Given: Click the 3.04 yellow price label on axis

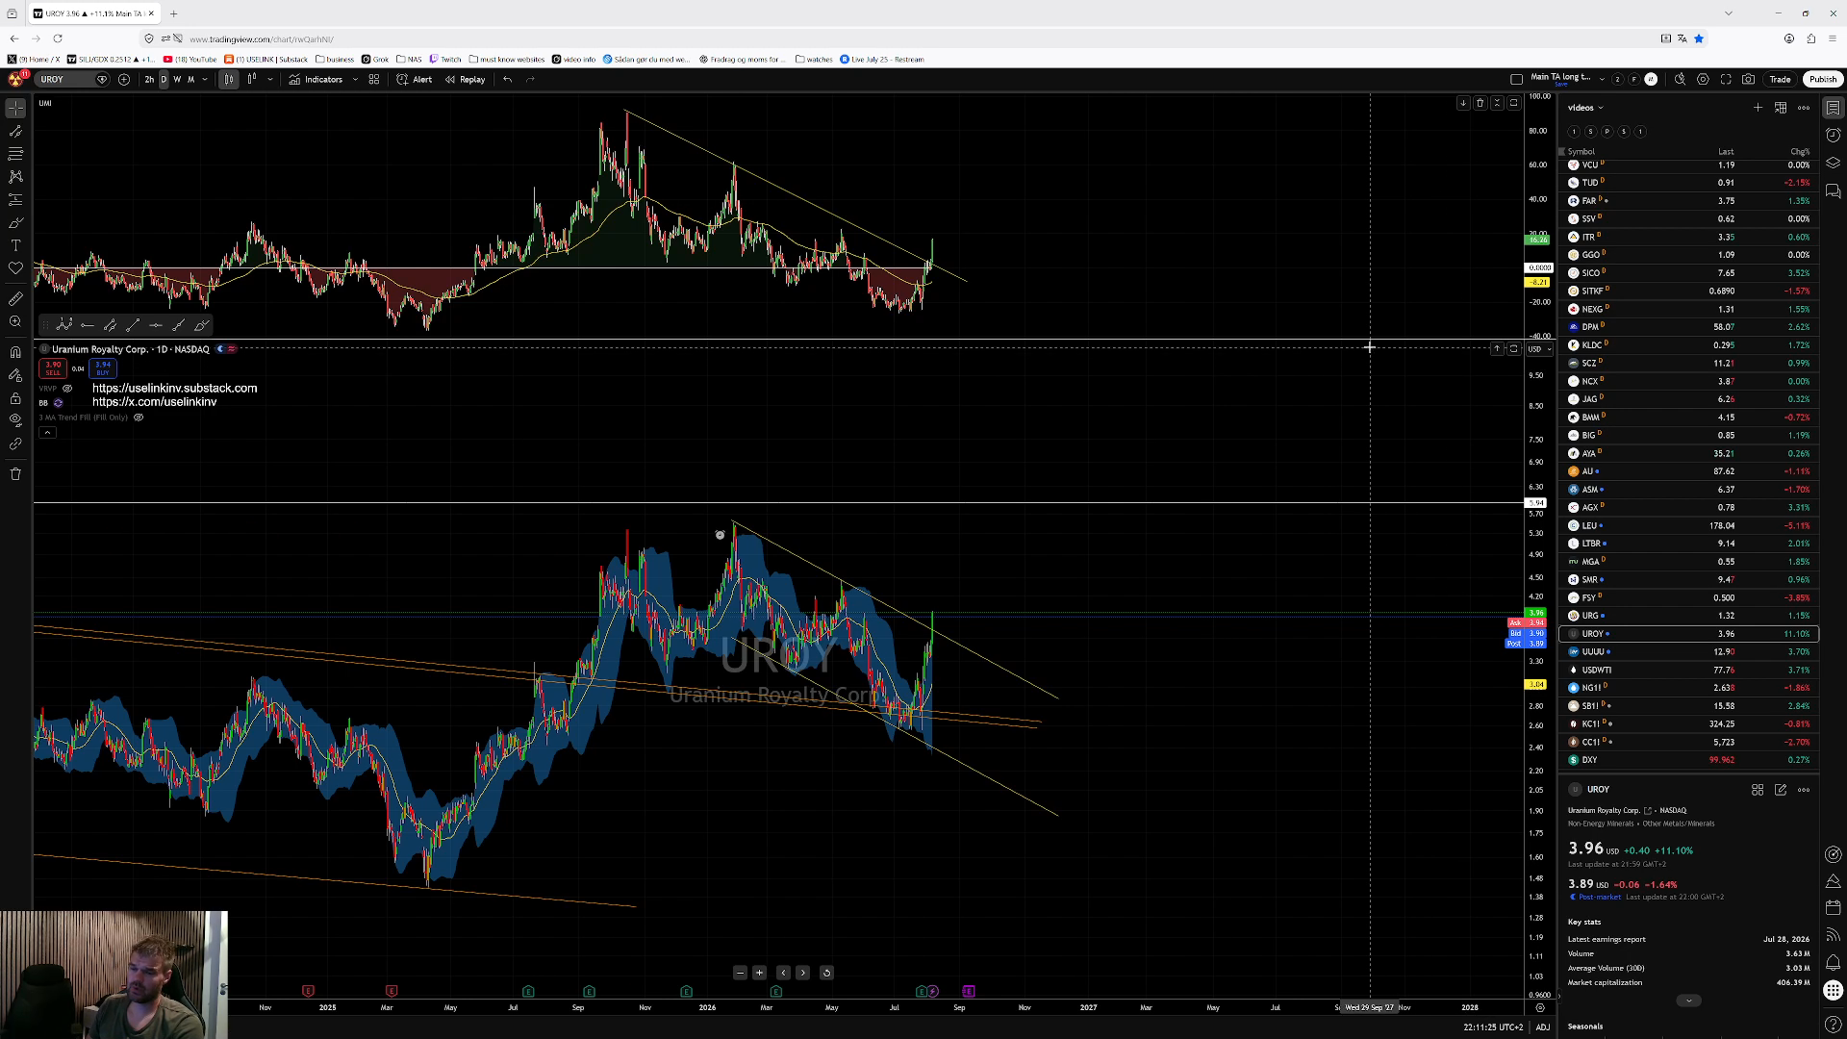Looking at the screenshot, I should 1535,685.
